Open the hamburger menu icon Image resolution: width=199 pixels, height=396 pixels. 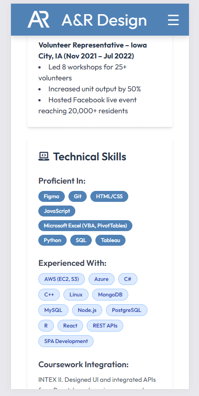(x=173, y=20)
